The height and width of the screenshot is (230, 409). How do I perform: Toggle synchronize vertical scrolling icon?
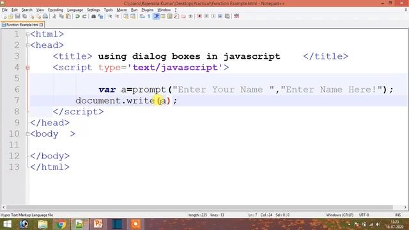click(x=126, y=16)
